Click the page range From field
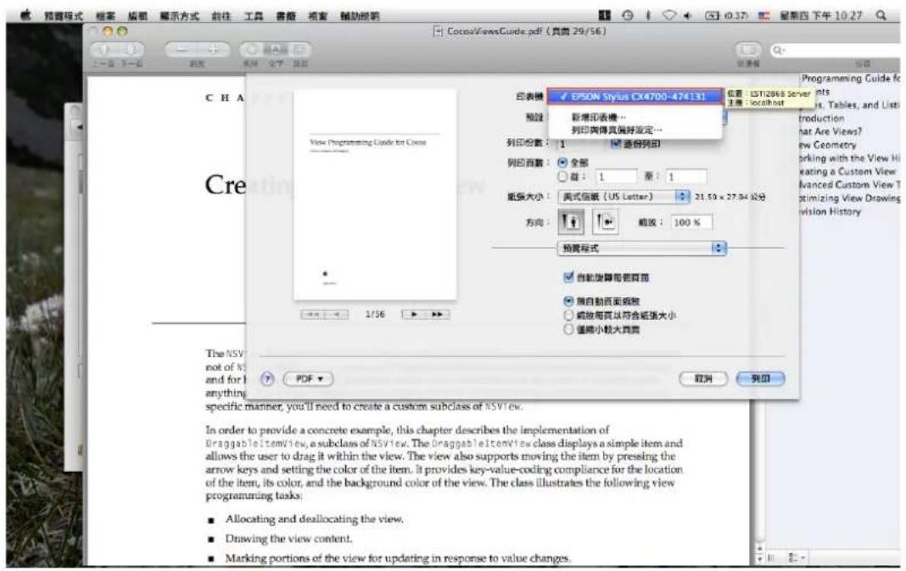 click(x=616, y=176)
